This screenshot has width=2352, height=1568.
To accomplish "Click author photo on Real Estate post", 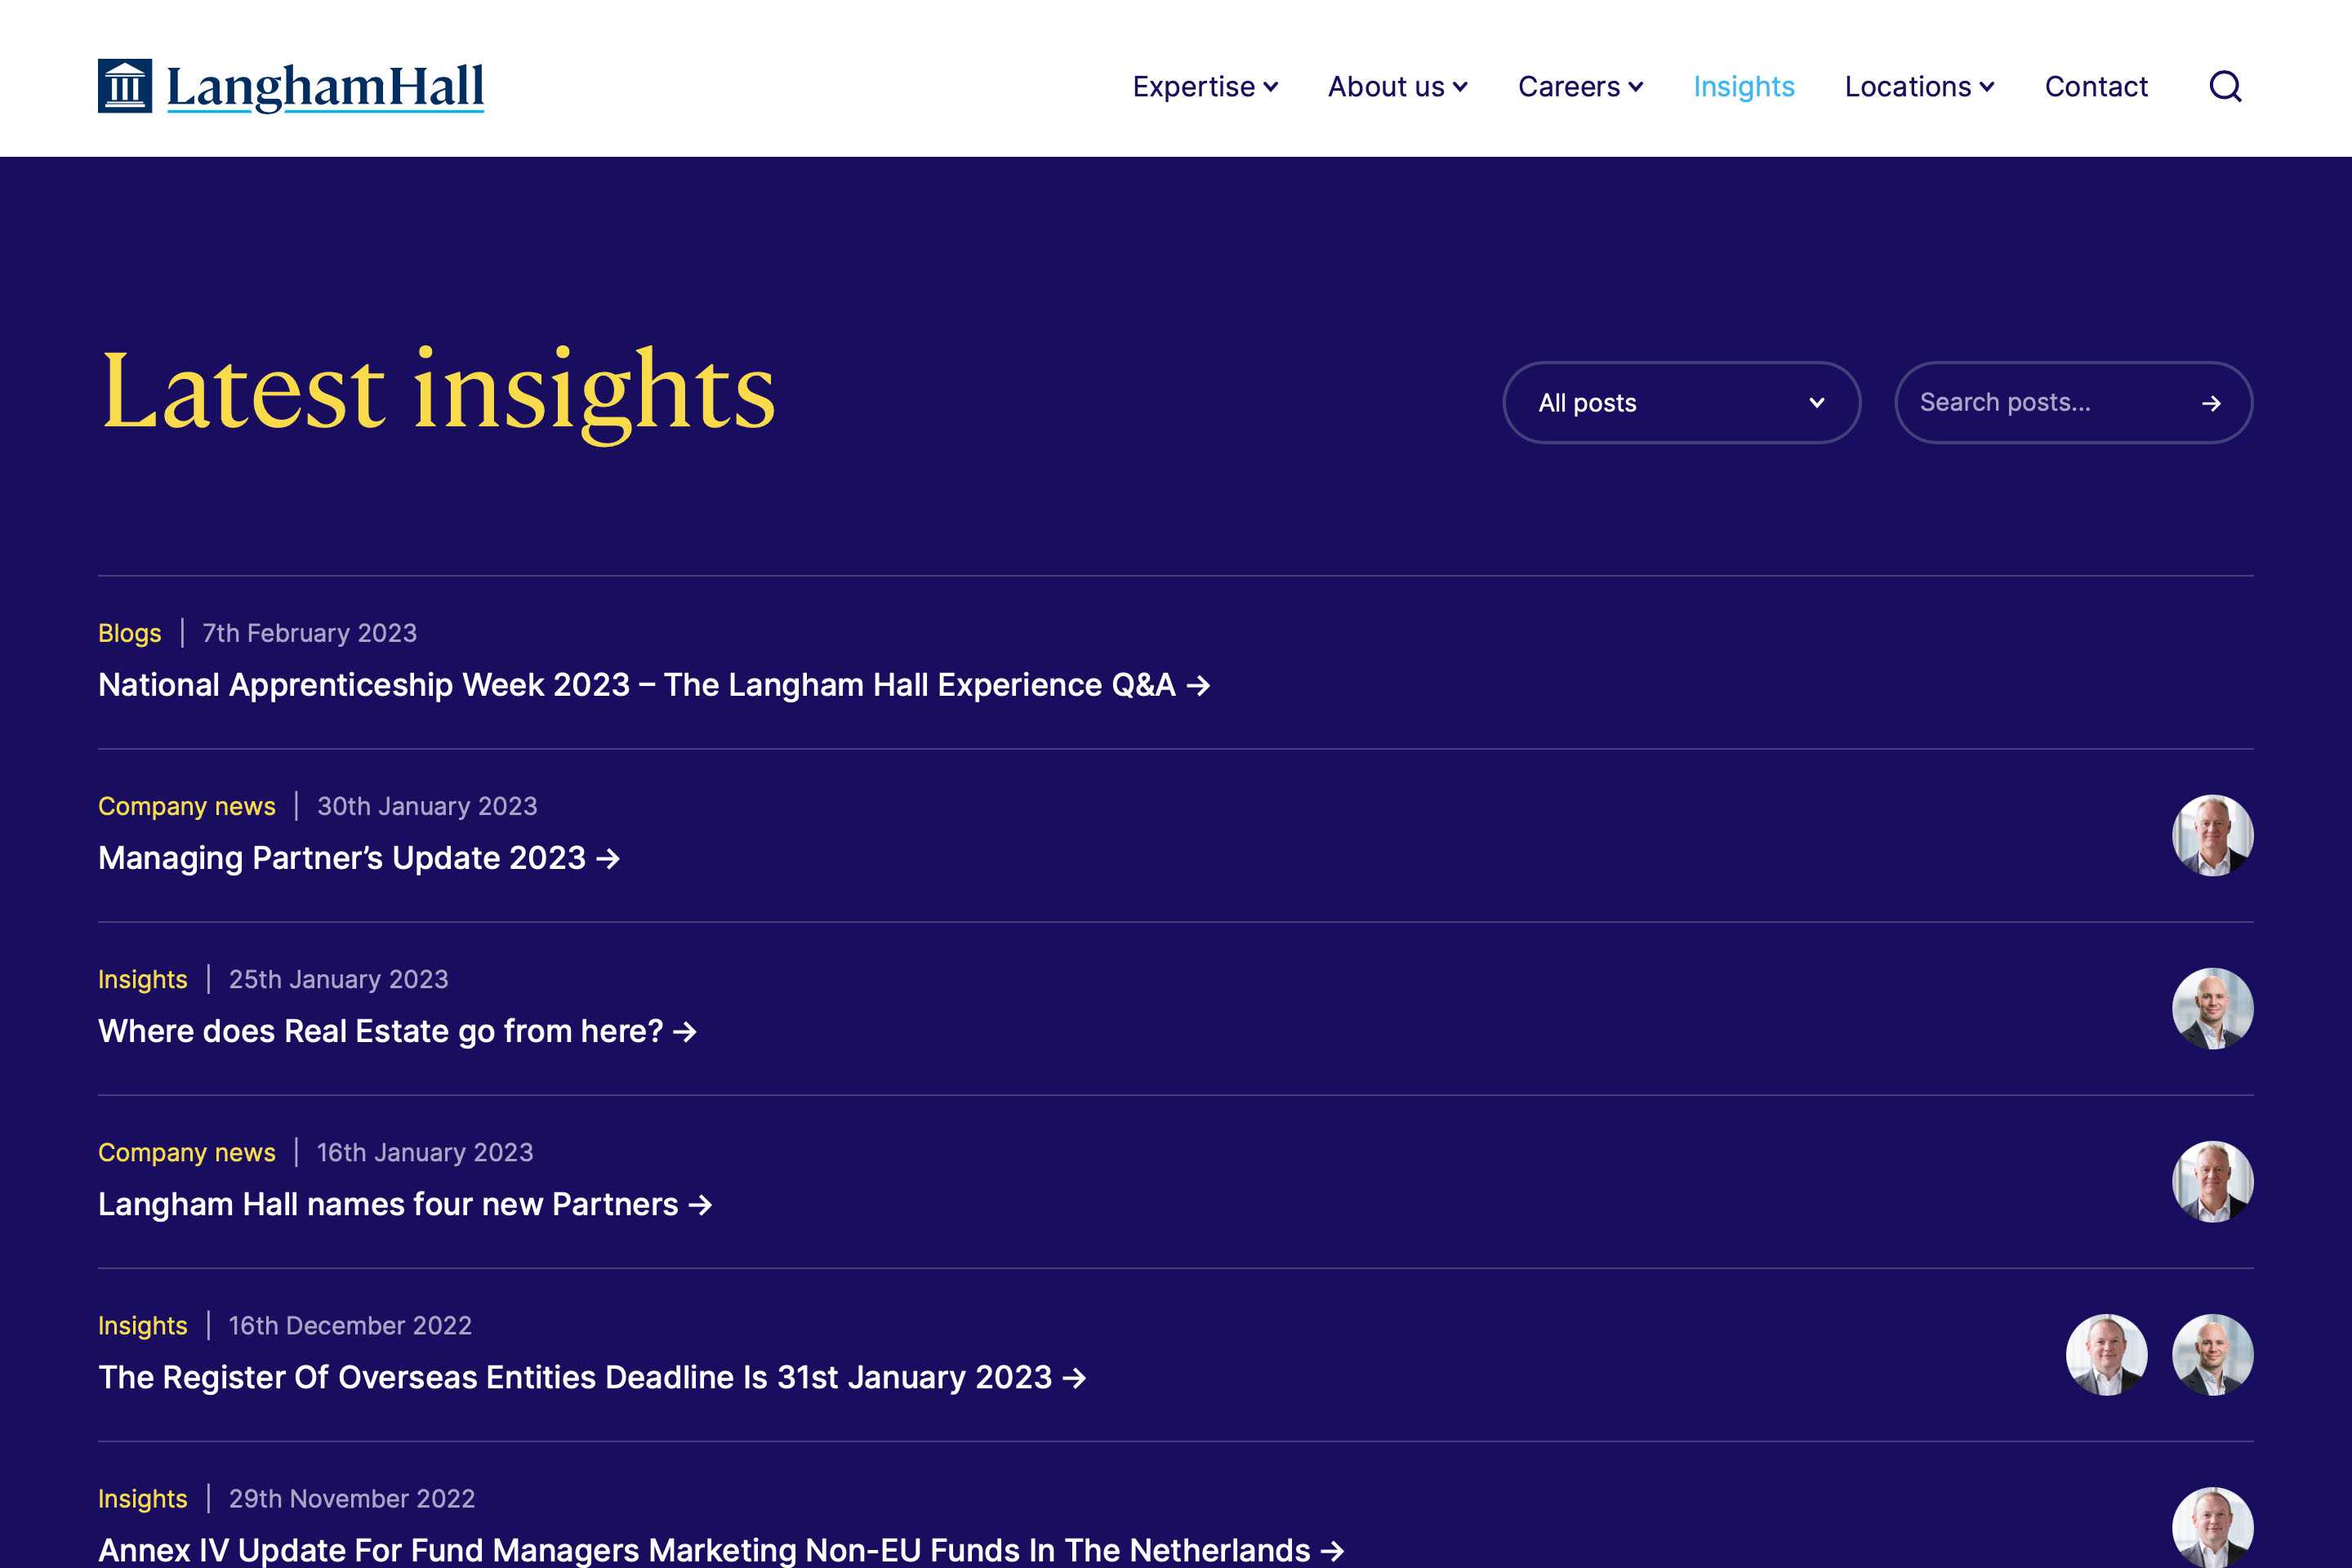I will [x=2212, y=1008].
